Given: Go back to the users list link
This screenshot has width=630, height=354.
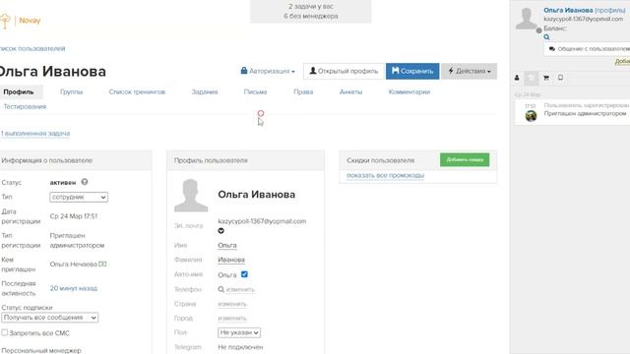Looking at the screenshot, I should (x=32, y=48).
